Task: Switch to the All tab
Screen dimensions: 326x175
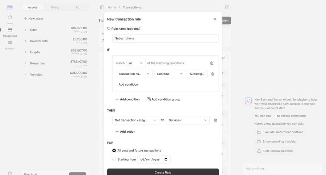Action: 78,7
